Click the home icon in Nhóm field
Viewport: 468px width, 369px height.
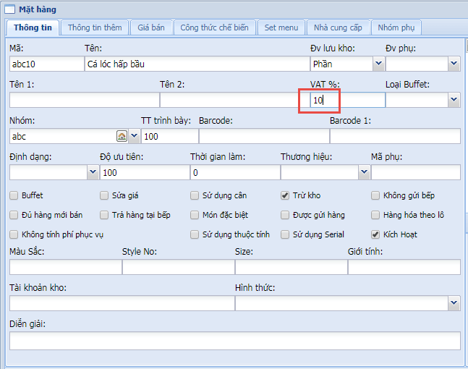tap(122, 136)
